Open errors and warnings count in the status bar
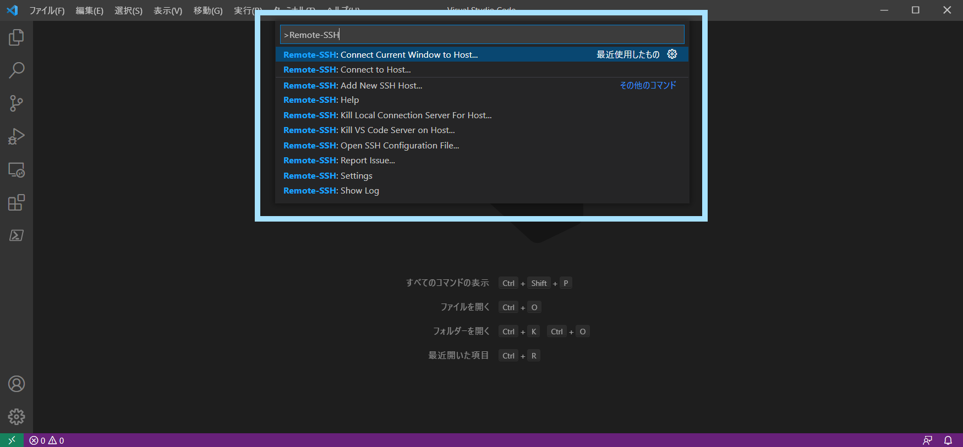Screen dimensions: 963x447 (47, 440)
